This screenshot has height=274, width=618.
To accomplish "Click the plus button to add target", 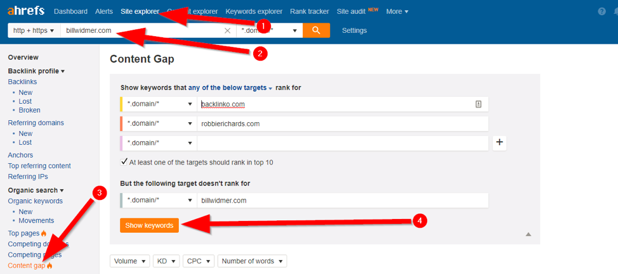I will click(x=499, y=143).
